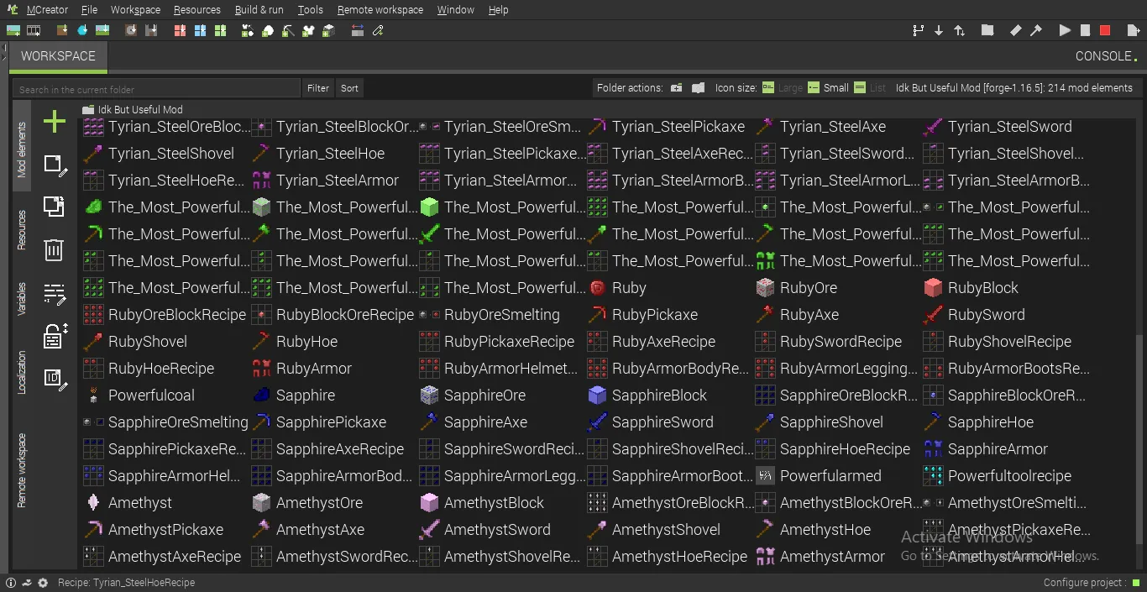Click the folder icon beside add-folder action

[698, 87]
